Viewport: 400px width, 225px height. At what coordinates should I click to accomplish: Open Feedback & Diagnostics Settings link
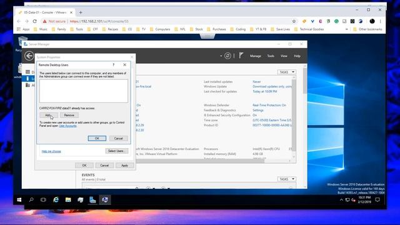(258, 110)
